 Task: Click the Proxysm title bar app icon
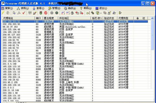coord(3,3)
